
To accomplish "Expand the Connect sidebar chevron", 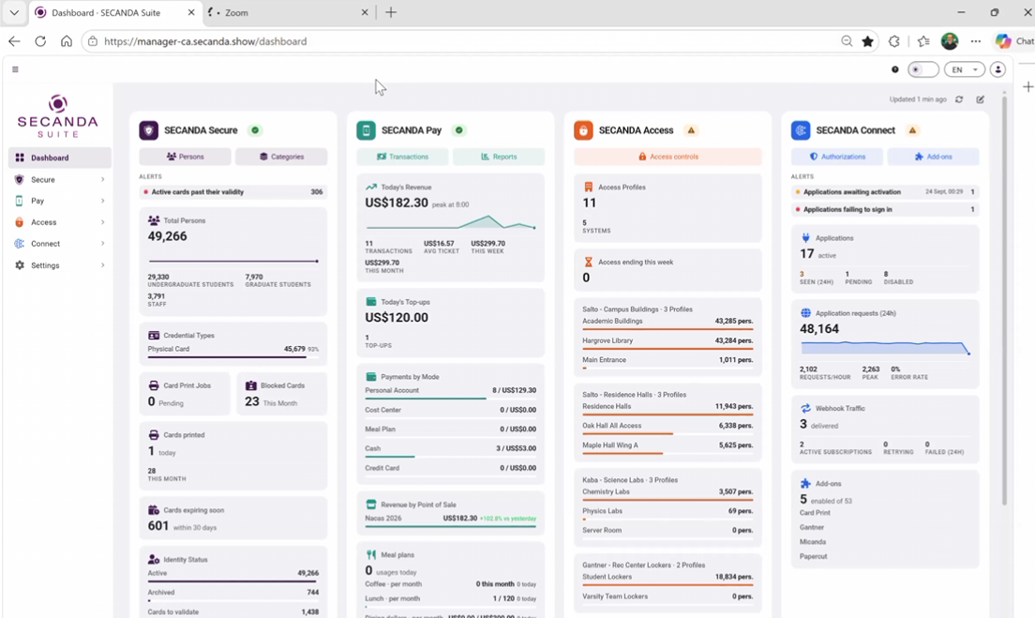I will pyautogui.click(x=102, y=244).
